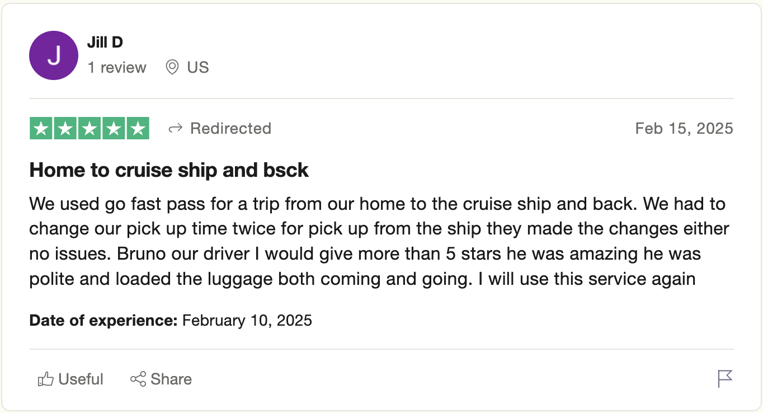The image size is (763, 413).
Task: Click the Date of experience line
Action: [171, 321]
